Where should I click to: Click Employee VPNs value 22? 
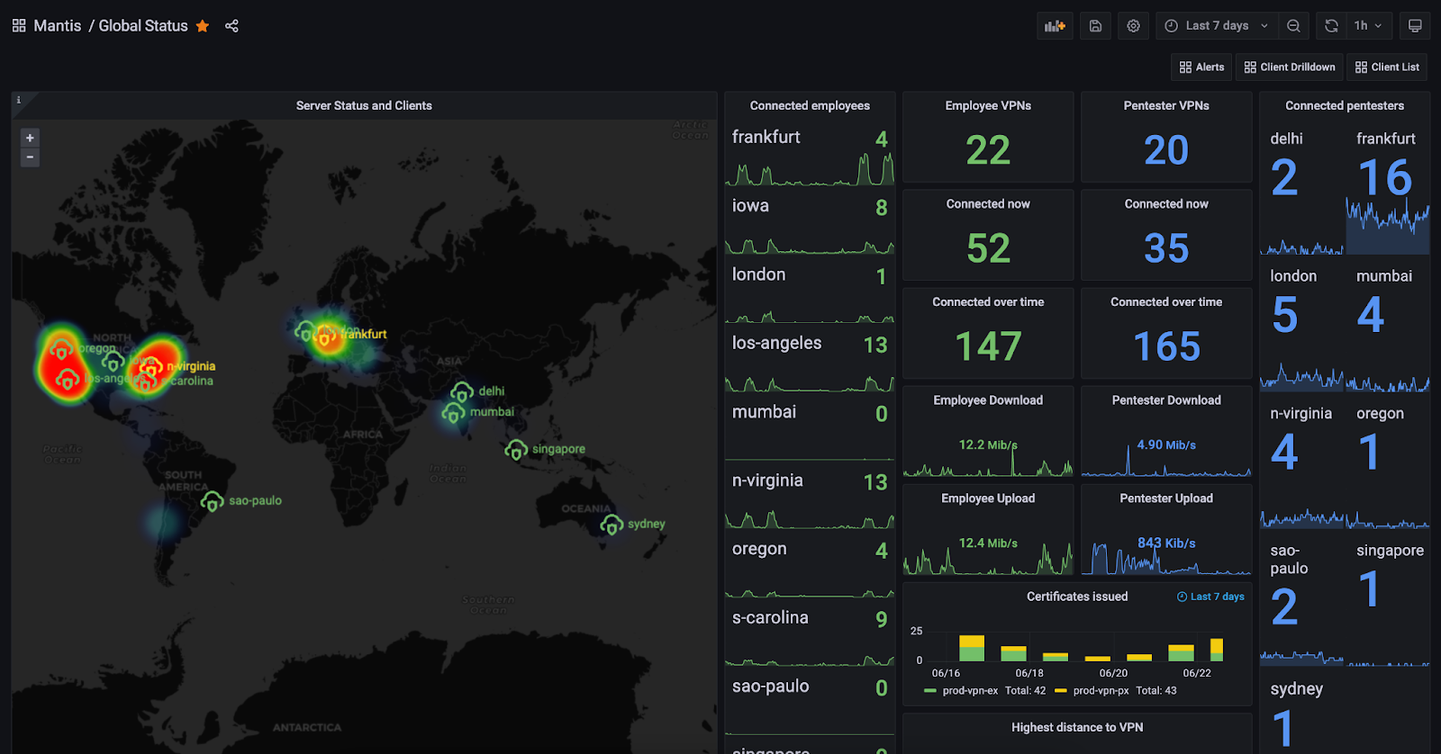point(988,150)
